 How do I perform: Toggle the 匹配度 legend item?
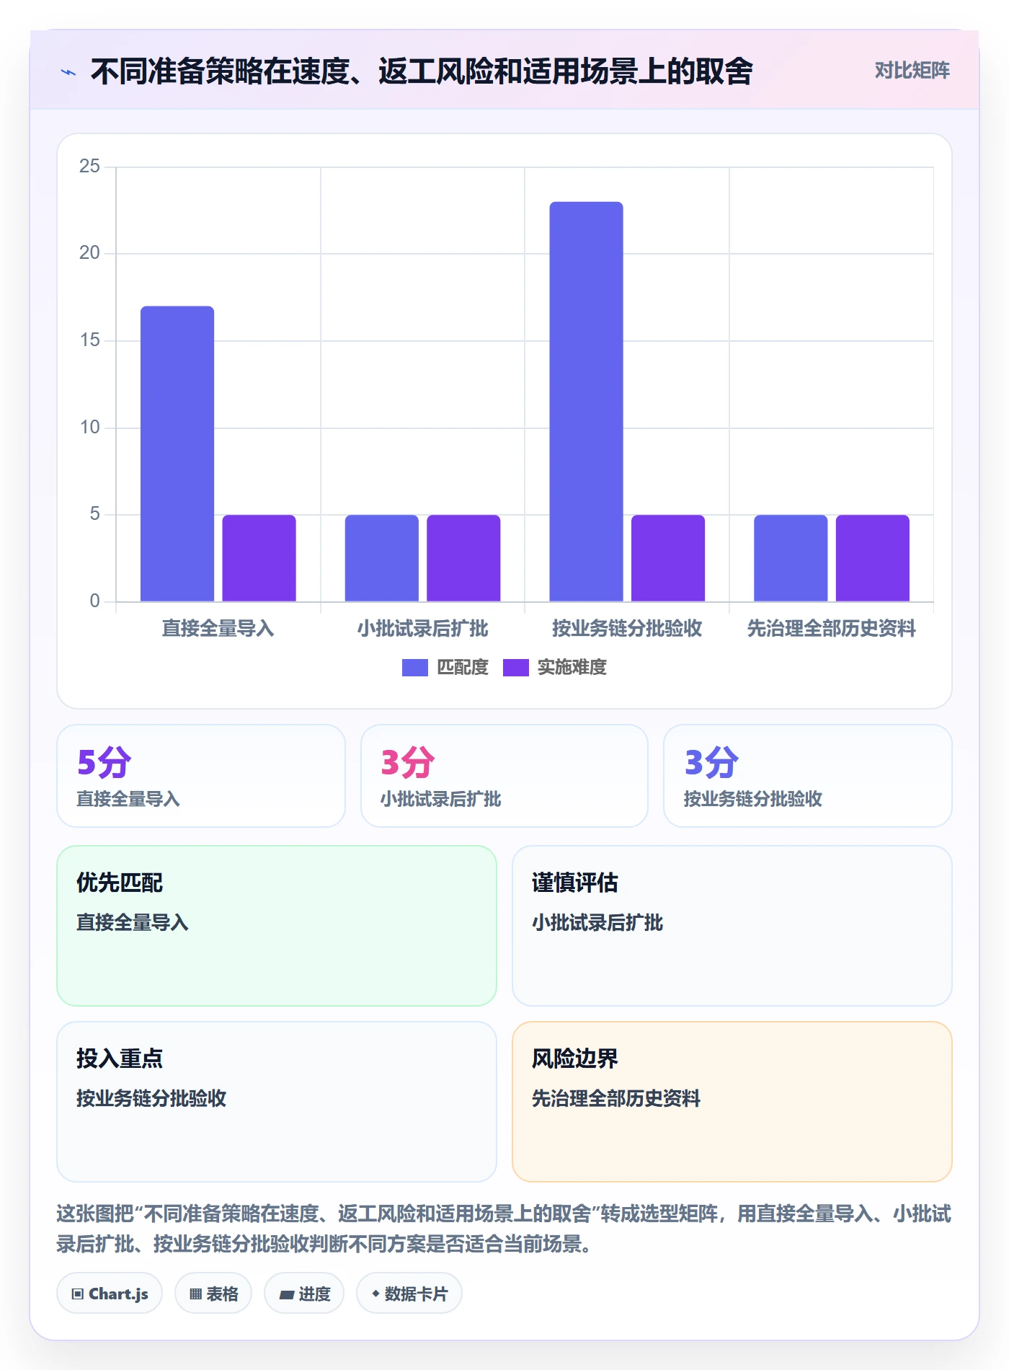(x=445, y=668)
